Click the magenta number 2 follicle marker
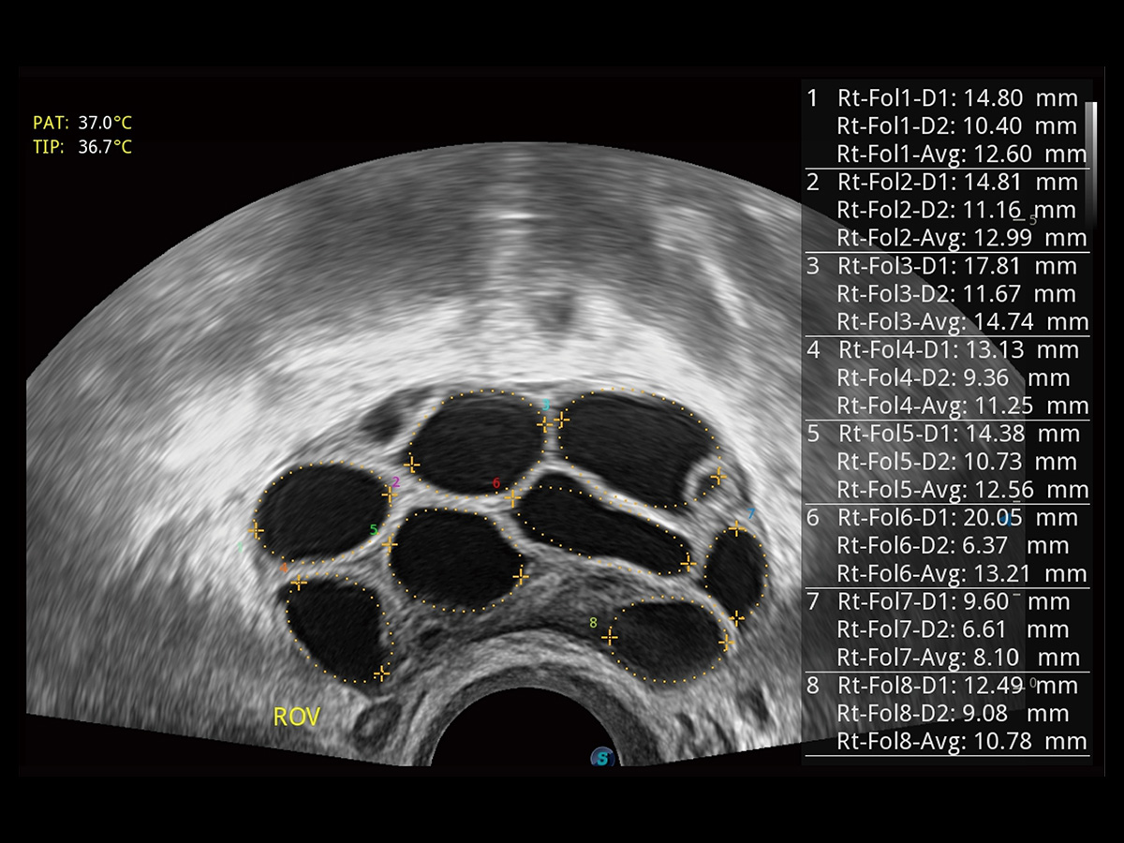This screenshot has height=843, width=1124. (x=396, y=481)
